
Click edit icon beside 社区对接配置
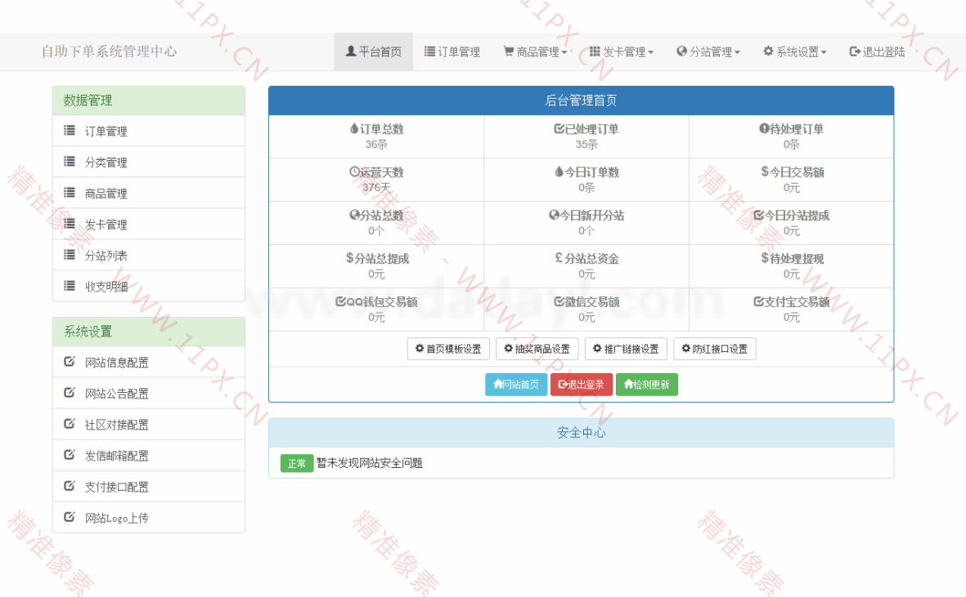click(x=70, y=424)
